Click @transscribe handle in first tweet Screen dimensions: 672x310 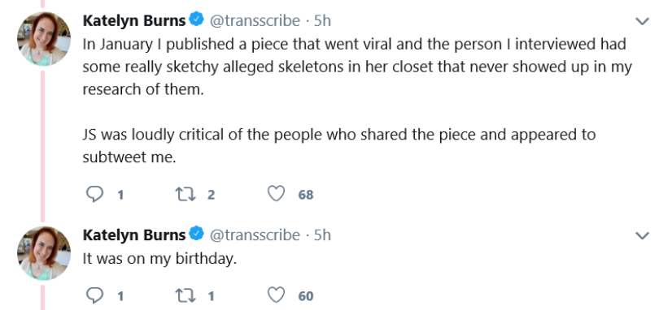tap(255, 20)
